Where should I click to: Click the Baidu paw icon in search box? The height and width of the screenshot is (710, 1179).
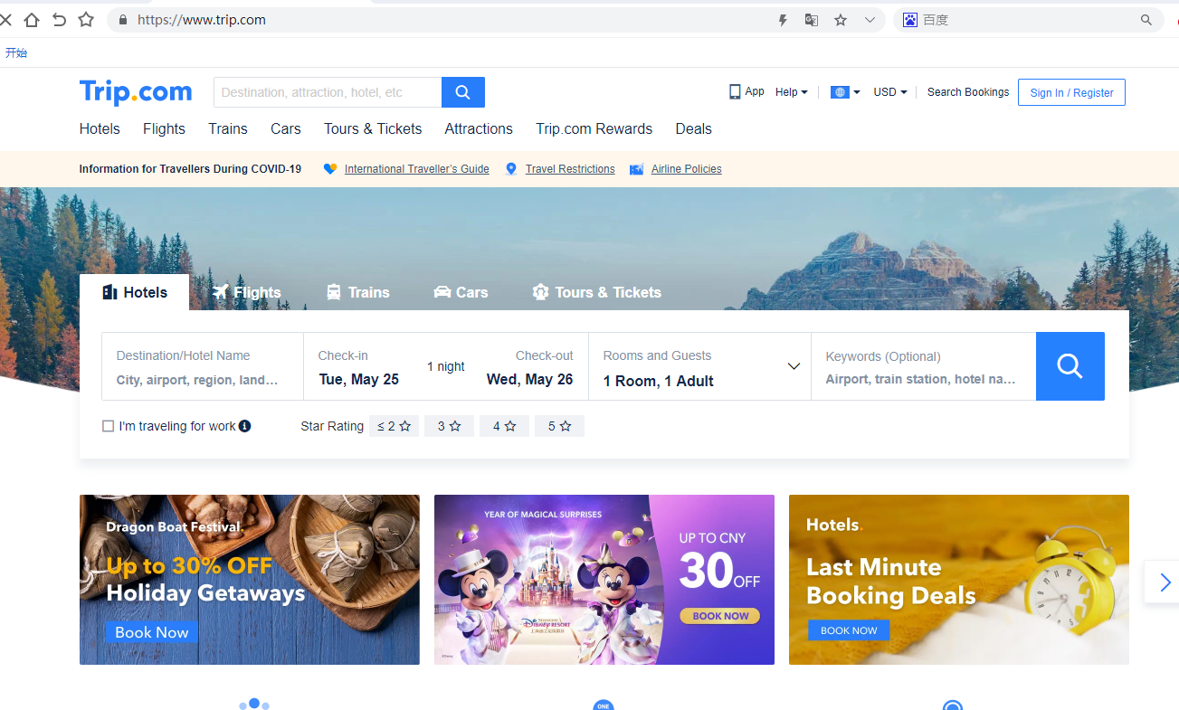[909, 20]
